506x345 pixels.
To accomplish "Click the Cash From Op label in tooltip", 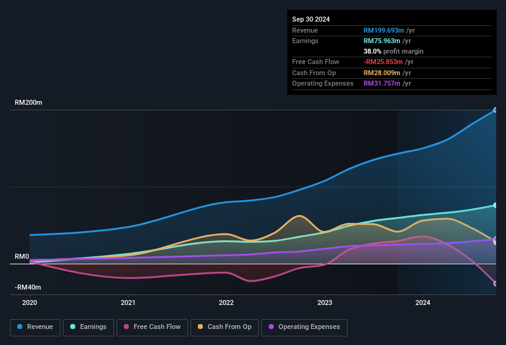I will [314, 73].
